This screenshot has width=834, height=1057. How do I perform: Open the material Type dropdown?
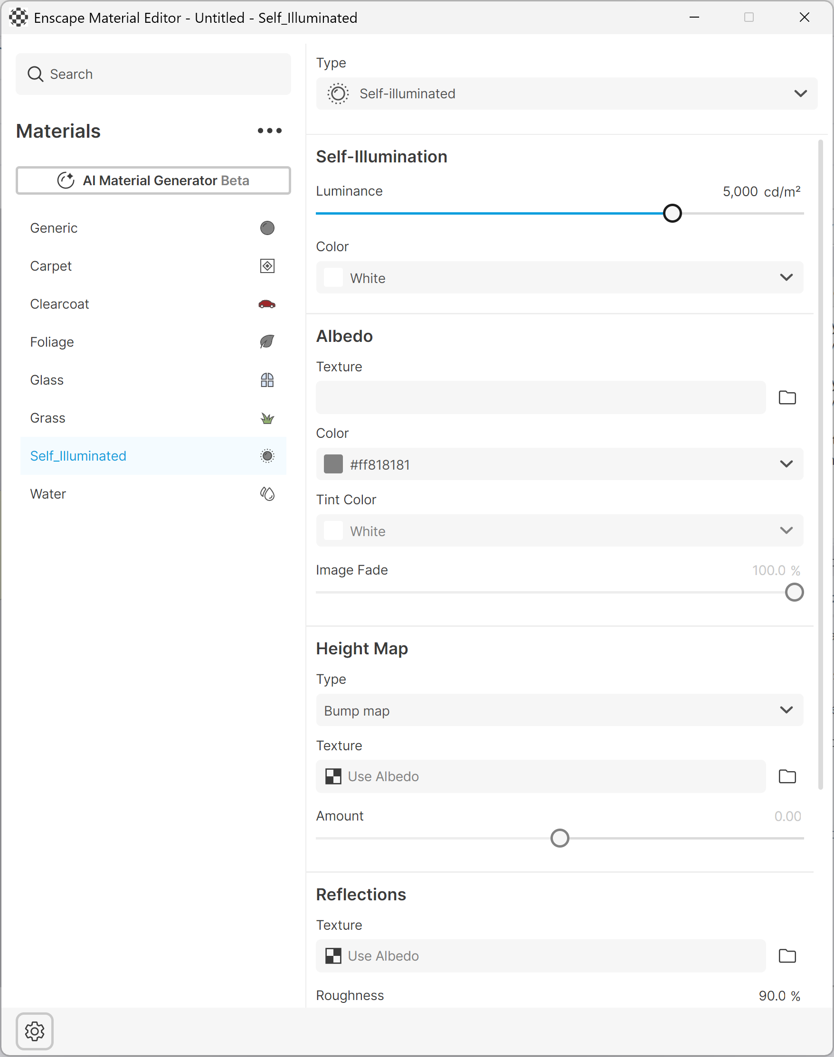tap(567, 93)
